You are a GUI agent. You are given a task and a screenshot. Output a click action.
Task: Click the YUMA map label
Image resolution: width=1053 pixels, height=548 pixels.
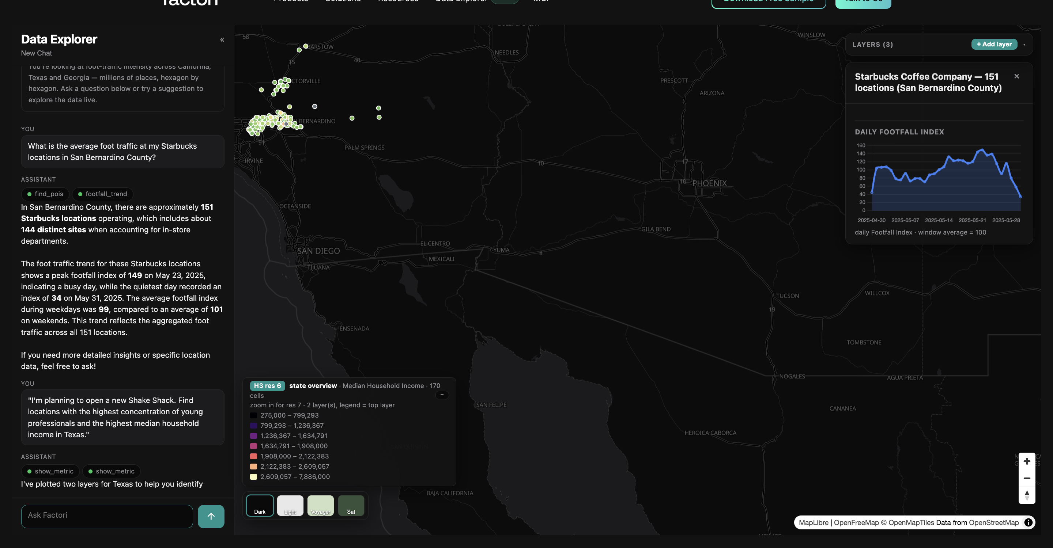tap(501, 250)
